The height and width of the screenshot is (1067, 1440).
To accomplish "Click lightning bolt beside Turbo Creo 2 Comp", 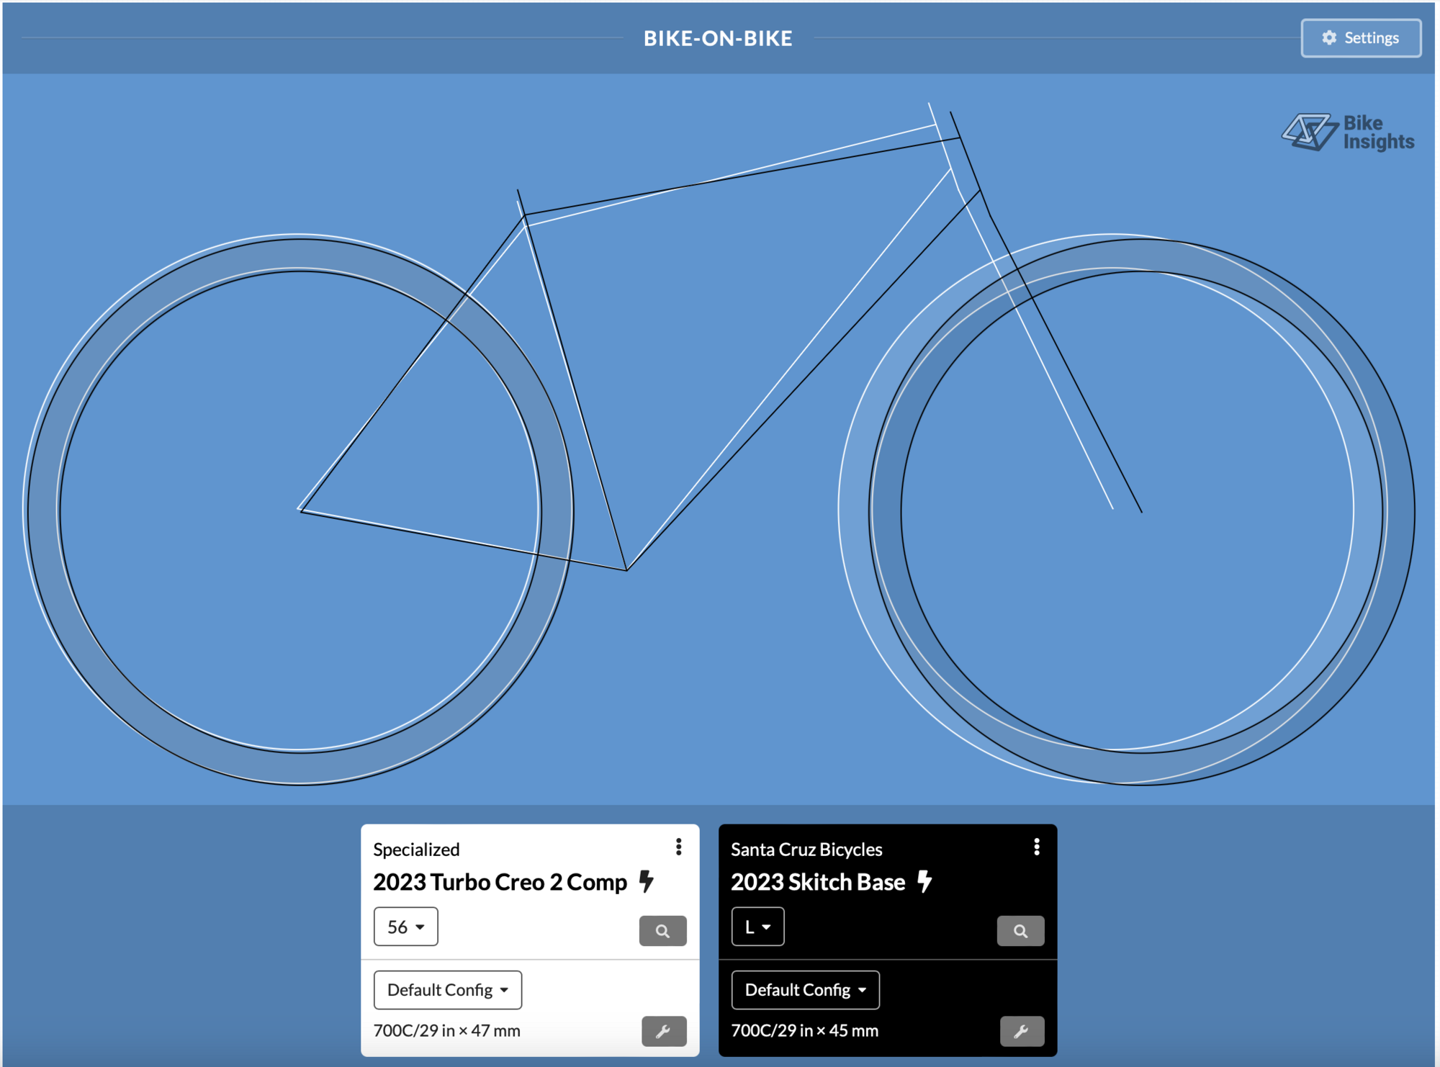I will pyautogui.click(x=647, y=881).
